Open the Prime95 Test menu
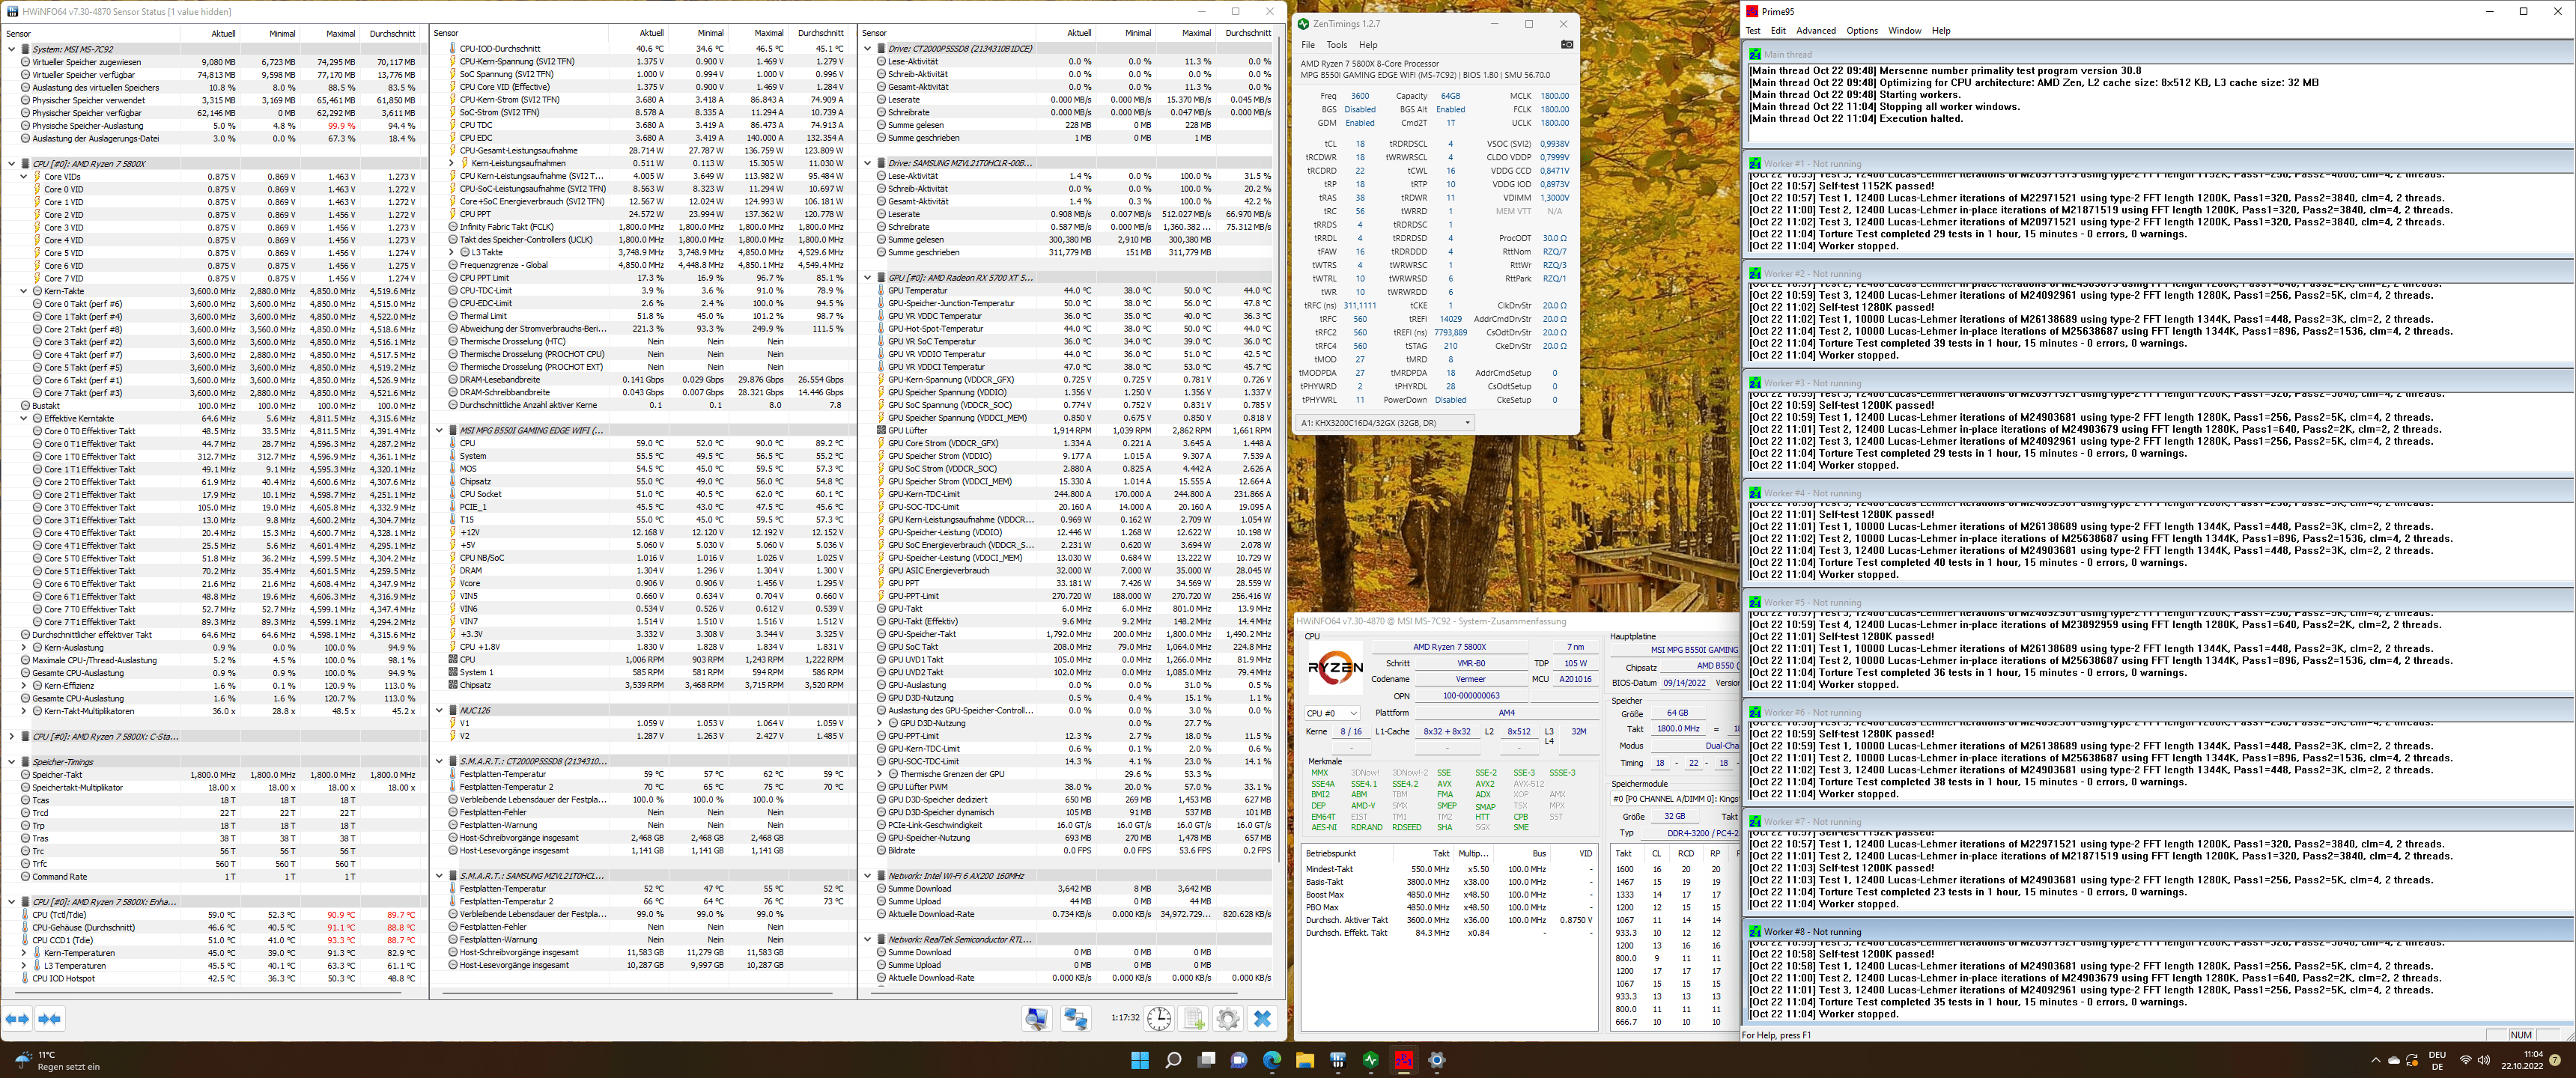Image resolution: width=2576 pixels, height=1078 pixels. pyautogui.click(x=1753, y=31)
